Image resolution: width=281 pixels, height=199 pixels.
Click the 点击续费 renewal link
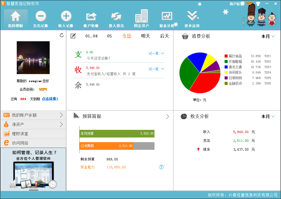(x=50, y=99)
